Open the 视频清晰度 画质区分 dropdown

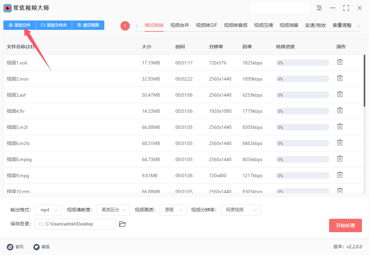click(113, 210)
